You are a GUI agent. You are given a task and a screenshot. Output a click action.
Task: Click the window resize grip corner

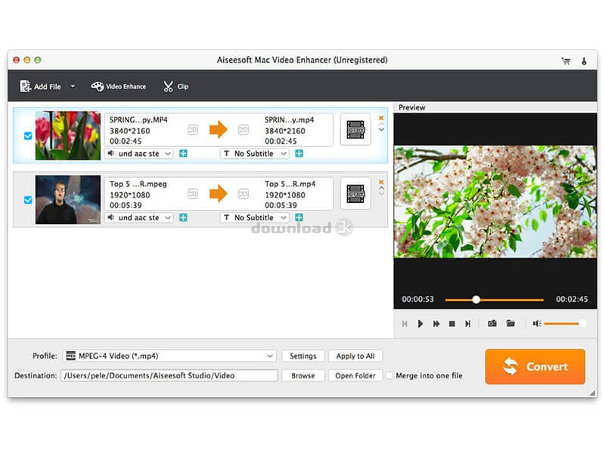pyautogui.click(x=592, y=393)
